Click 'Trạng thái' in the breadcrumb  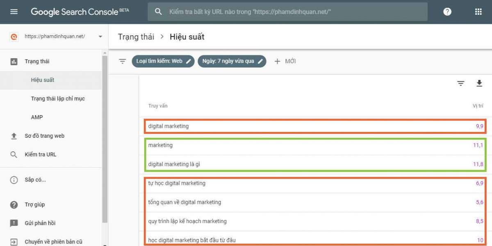coord(136,37)
